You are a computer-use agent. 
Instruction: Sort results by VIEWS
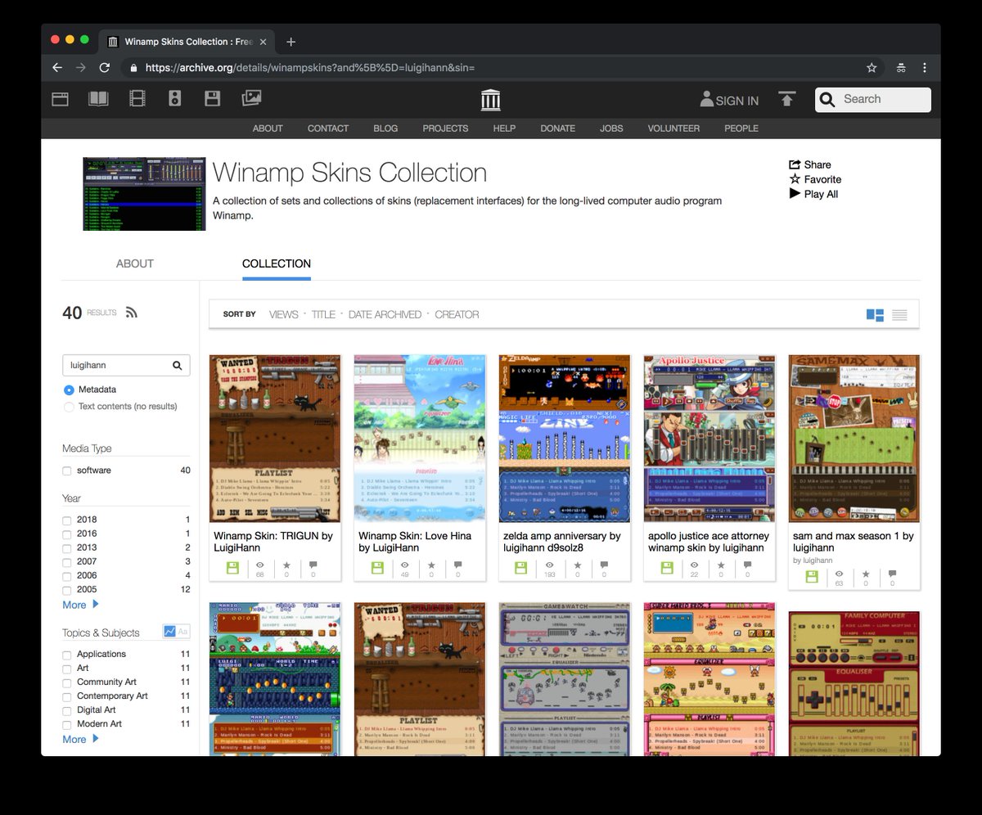point(284,314)
